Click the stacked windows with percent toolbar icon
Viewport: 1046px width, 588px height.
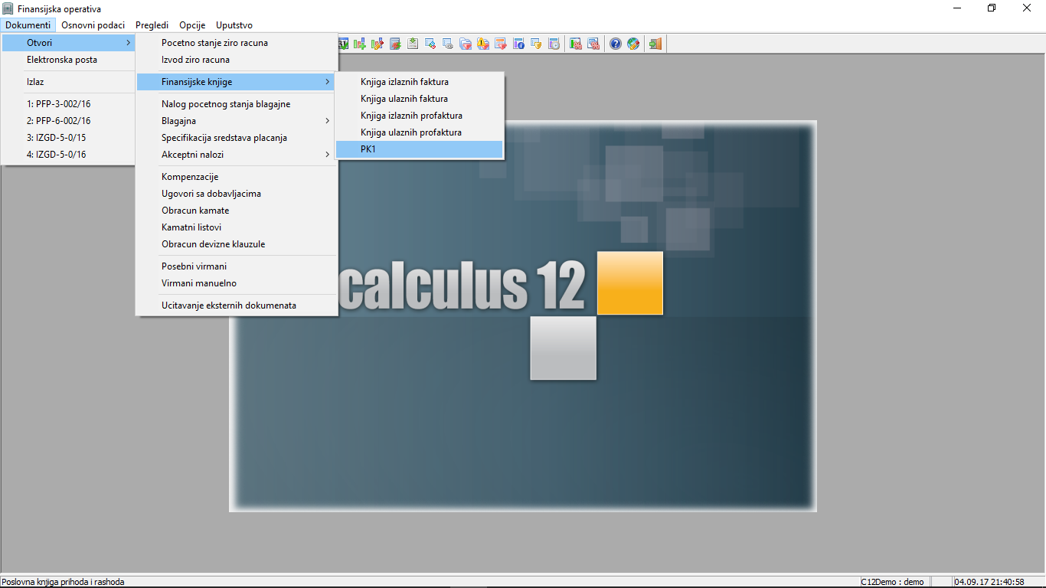point(593,44)
